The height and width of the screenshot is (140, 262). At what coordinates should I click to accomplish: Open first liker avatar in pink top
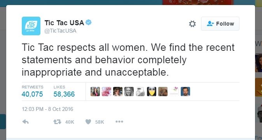point(95,92)
